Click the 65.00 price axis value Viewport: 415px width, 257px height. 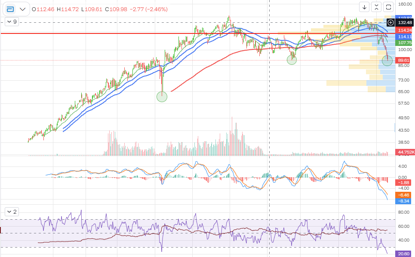pos(404,92)
